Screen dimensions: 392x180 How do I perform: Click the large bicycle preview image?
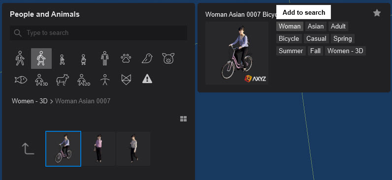tap(237, 53)
